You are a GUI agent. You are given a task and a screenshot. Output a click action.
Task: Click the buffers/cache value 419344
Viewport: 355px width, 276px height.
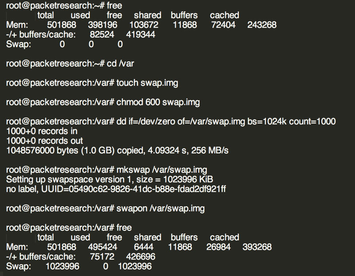pos(140,35)
